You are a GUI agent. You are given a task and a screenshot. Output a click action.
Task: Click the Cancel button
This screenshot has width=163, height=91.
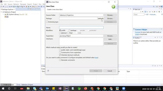click(x=110, y=71)
